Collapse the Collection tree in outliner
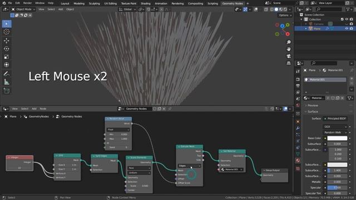This screenshot has height=200, width=356. [x=301, y=19]
